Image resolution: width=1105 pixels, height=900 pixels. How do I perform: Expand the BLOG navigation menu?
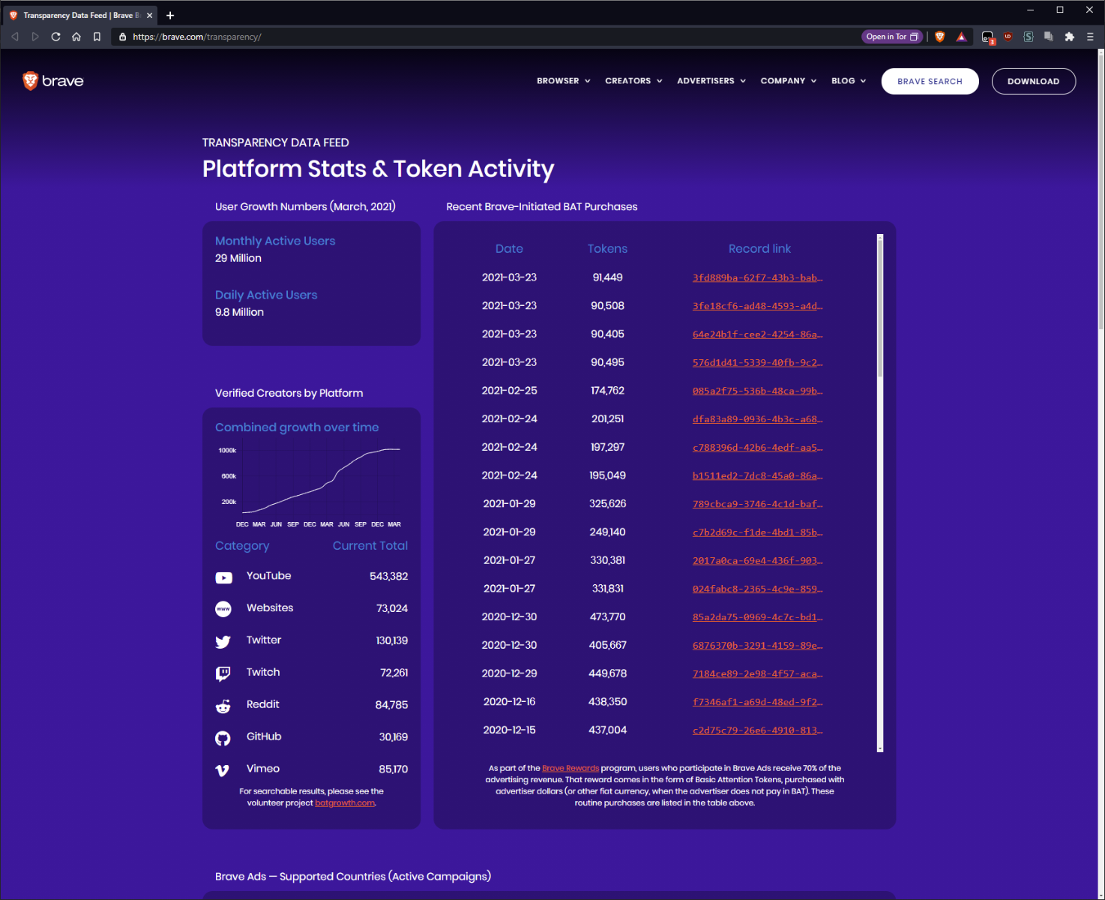[x=849, y=81]
